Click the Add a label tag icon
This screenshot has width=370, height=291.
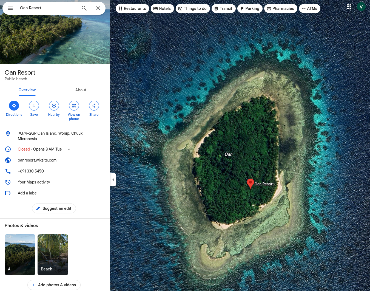[x=8, y=193]
